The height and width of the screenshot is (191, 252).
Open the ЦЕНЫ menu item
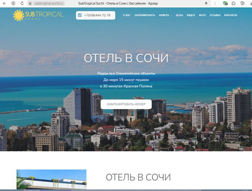coord(180,15)
